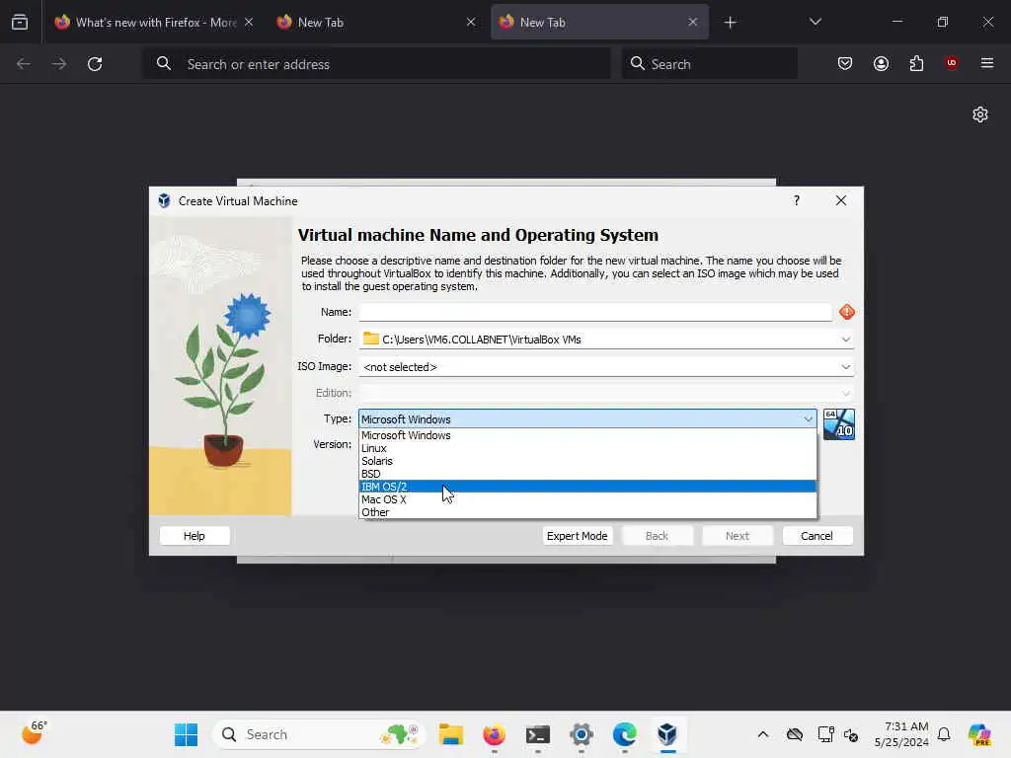This screenshot has width=1011, height=758.
Task: Open Copilot preview icon in taskbar
Action: tap(979, 734)
